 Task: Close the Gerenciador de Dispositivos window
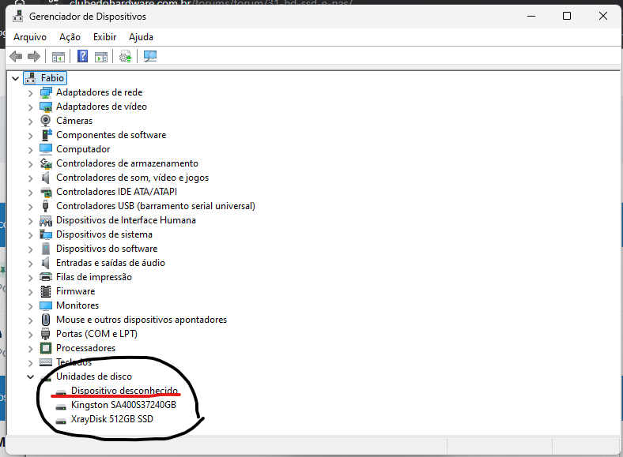tap(602, 16)
